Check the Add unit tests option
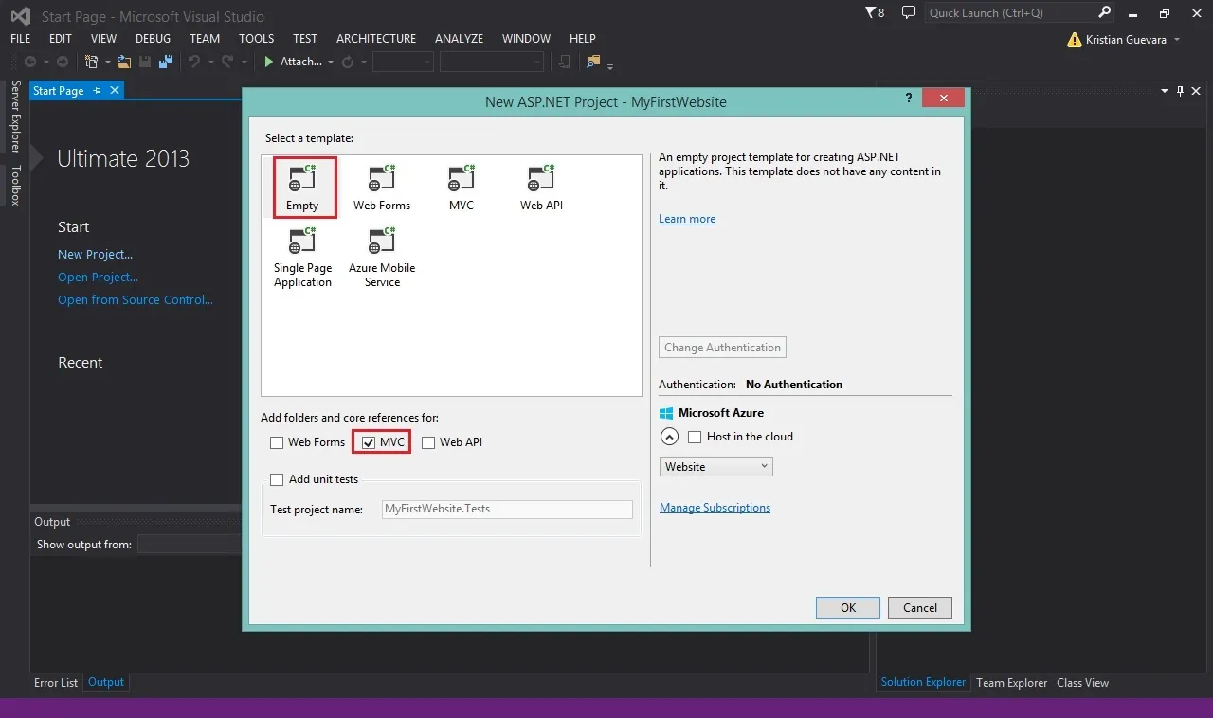 277,479
